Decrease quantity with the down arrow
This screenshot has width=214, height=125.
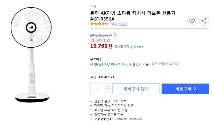point(108,91)
